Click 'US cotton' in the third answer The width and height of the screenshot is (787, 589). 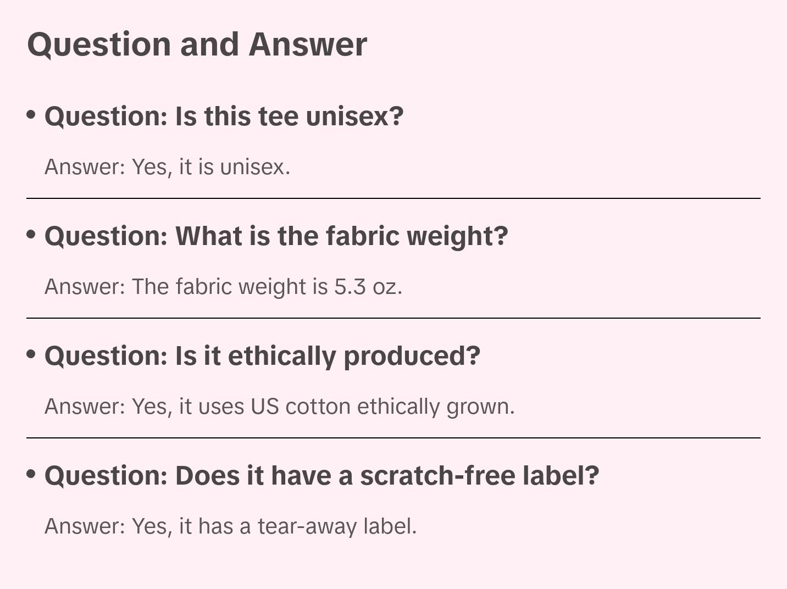[300, 407]
